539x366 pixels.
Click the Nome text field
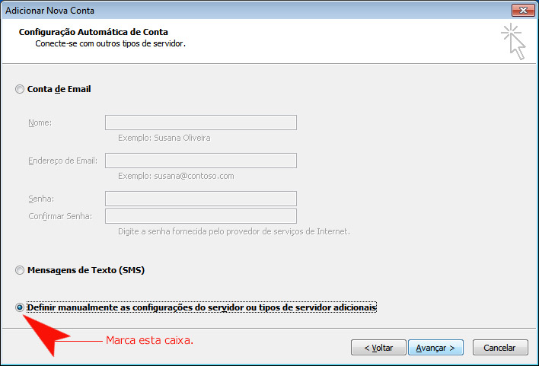coord(201,123)
